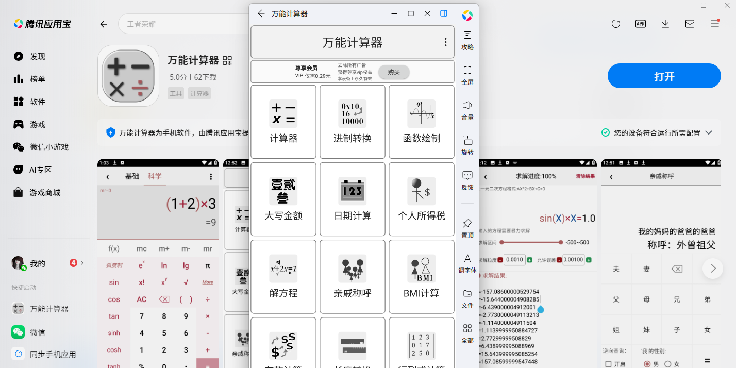This screenshot has height=368, width=736.
Task: Open the 计算器 tile in the calculator app
Action: [x=283, y=122]
